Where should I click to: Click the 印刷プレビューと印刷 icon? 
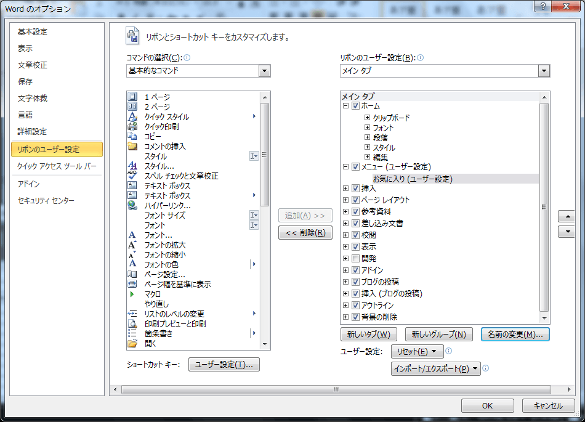pyautogui.click(x=132, y=323)
